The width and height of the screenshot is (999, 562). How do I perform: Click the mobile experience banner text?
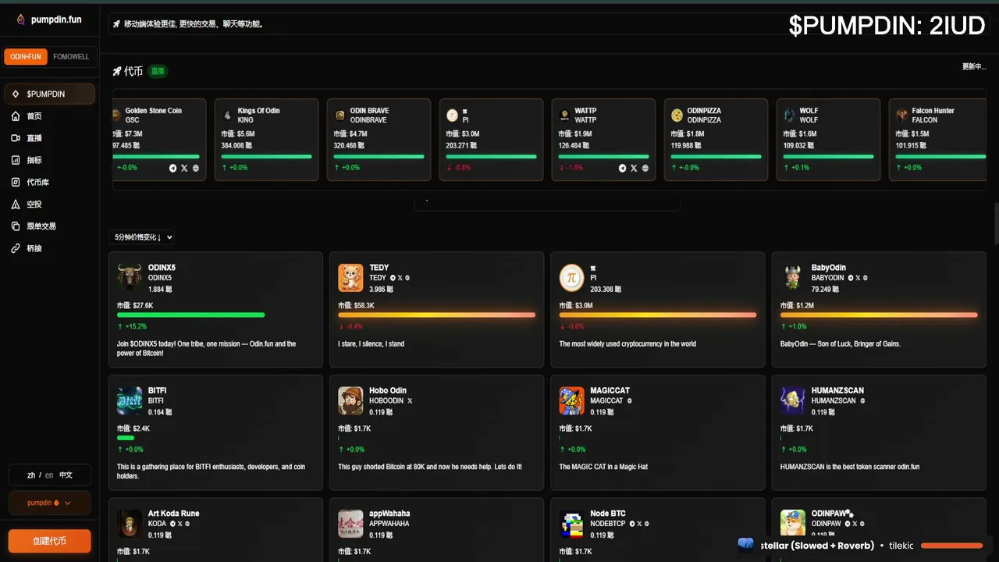point(194,24)
